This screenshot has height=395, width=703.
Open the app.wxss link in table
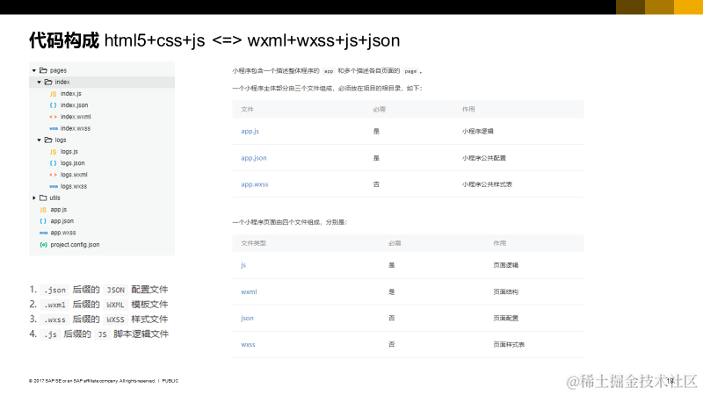pos(254,184)
